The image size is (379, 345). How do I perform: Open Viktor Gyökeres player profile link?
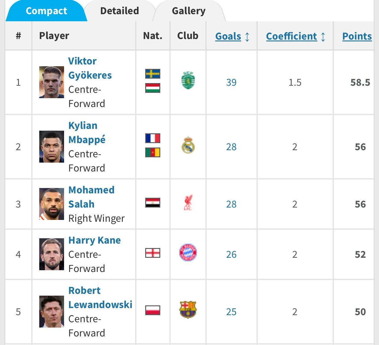[x=90, y=68]
